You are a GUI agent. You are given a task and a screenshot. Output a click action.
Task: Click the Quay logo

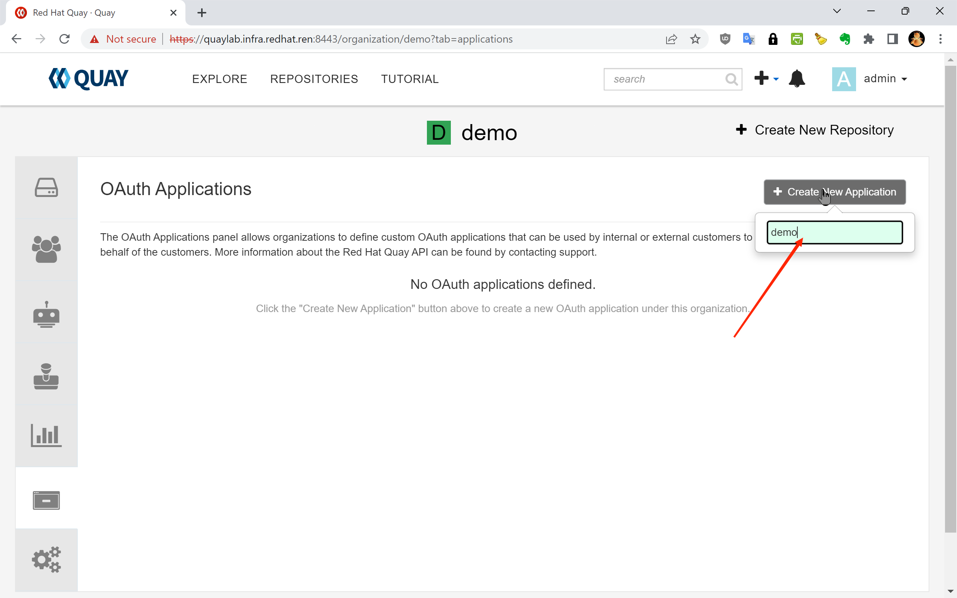click(88, 79)
